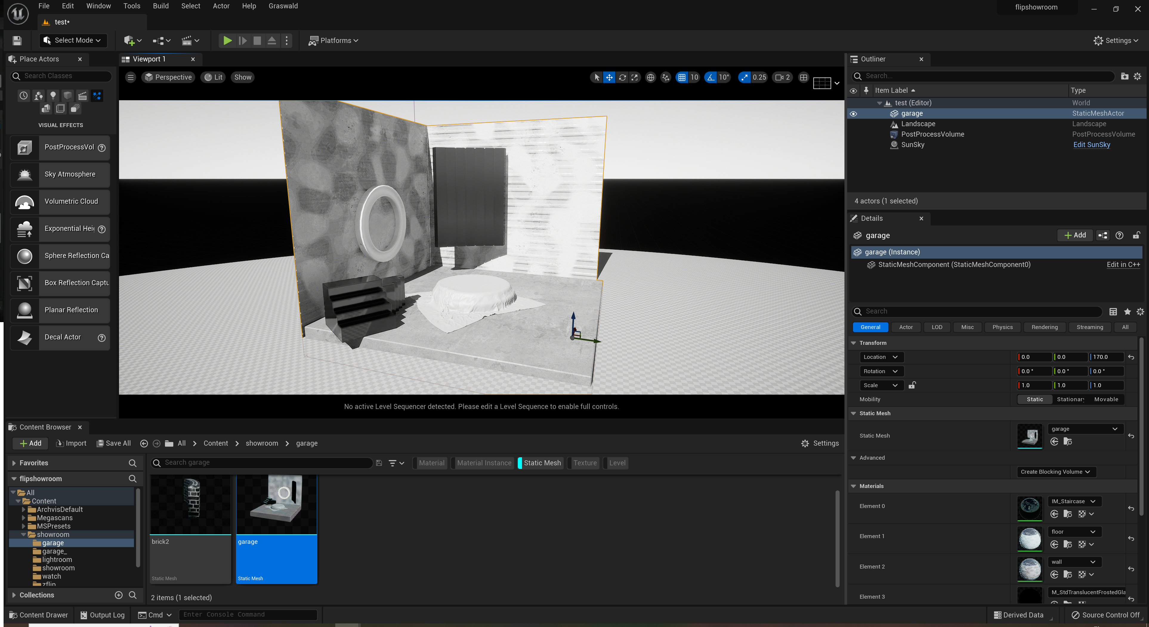
Task: Select the Lights category icon in Place Actors
Action: (x=53, y=95)
